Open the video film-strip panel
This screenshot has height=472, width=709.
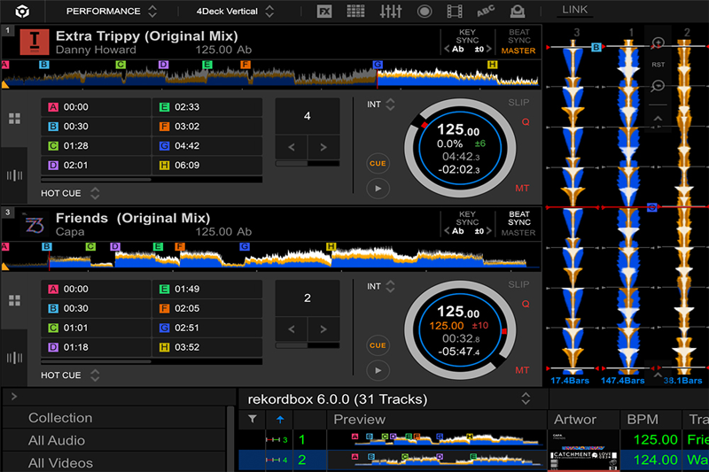[x=455, y=12]
